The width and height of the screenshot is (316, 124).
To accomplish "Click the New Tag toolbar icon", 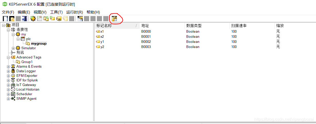I will [52, 19].
